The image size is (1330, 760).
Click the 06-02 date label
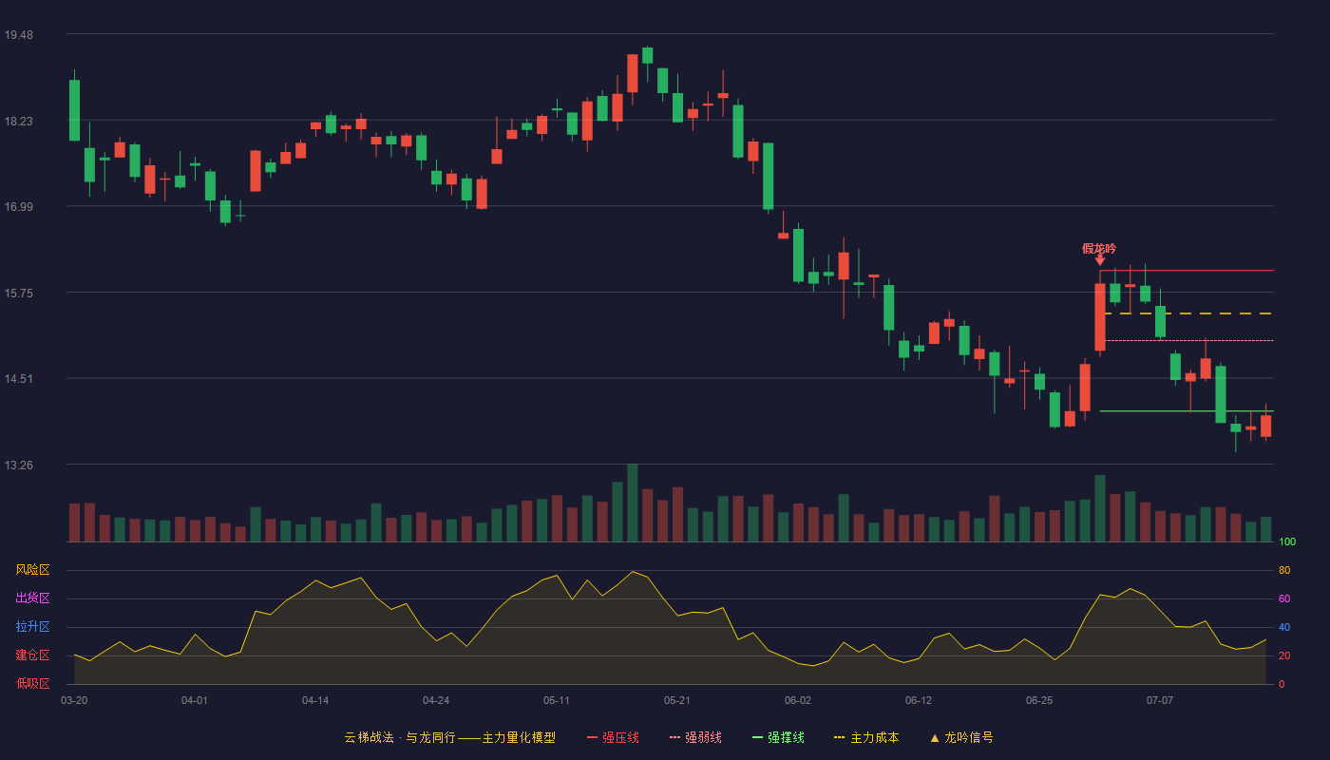[x=798, y=700]
